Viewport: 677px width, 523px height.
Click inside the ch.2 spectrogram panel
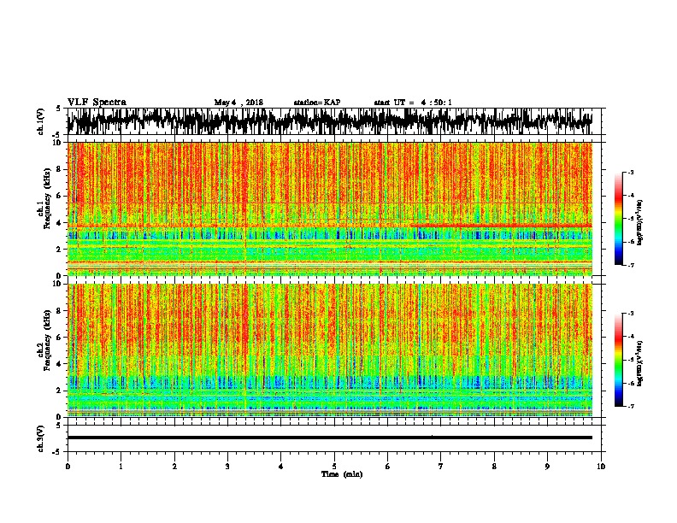click(329, 350)
